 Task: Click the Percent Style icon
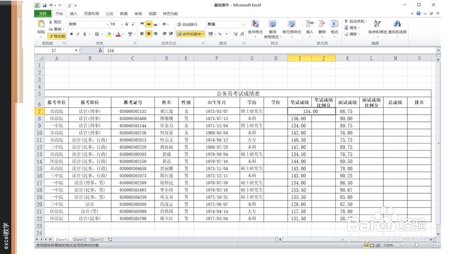220,34
